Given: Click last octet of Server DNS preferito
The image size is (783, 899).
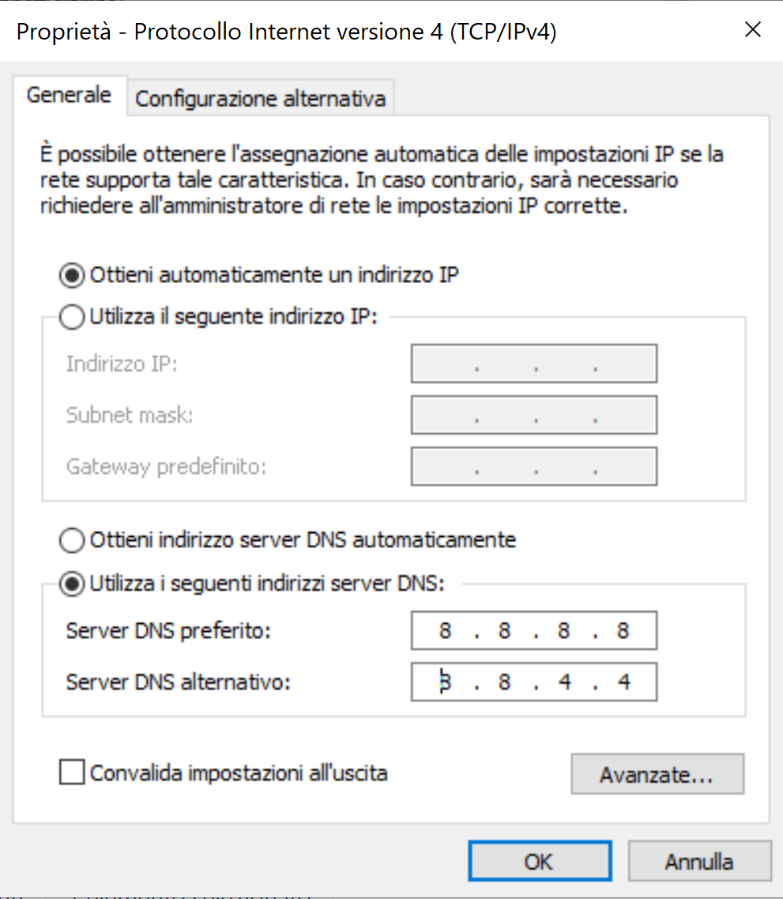Looking at the screenshot, I should click(x=623, y=631).
